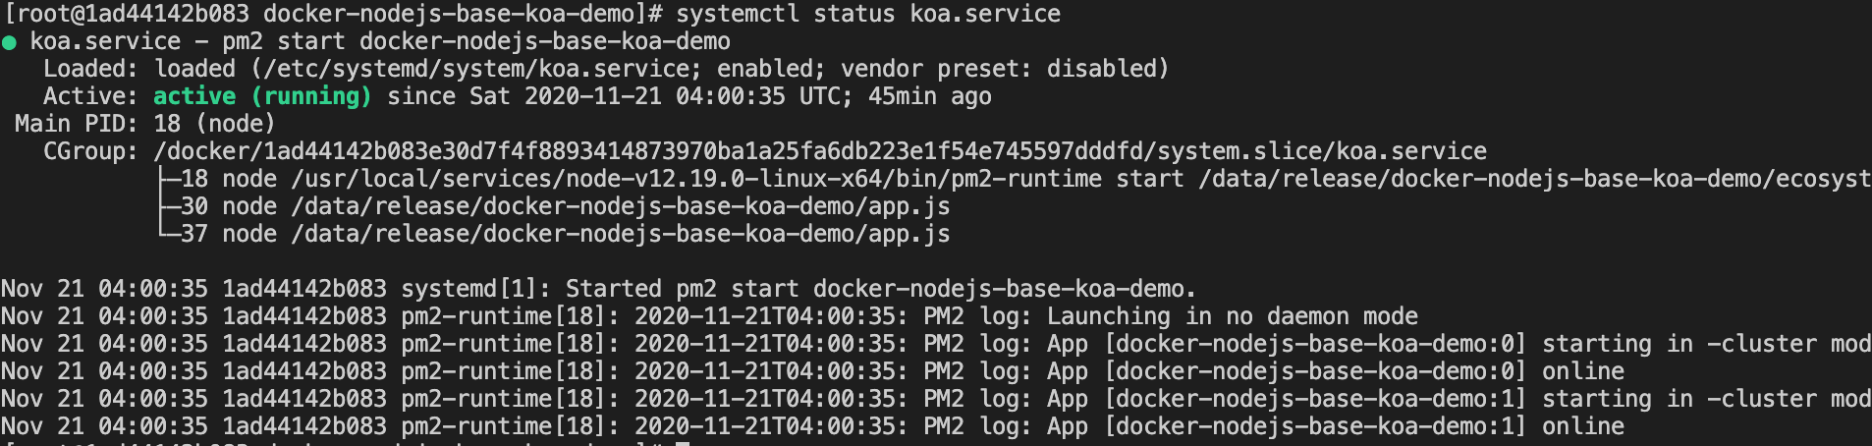The height and width of the screenshot is (446, 1872).
Task: Click the CGroup docker system.slice path
Action: [819, 151]
